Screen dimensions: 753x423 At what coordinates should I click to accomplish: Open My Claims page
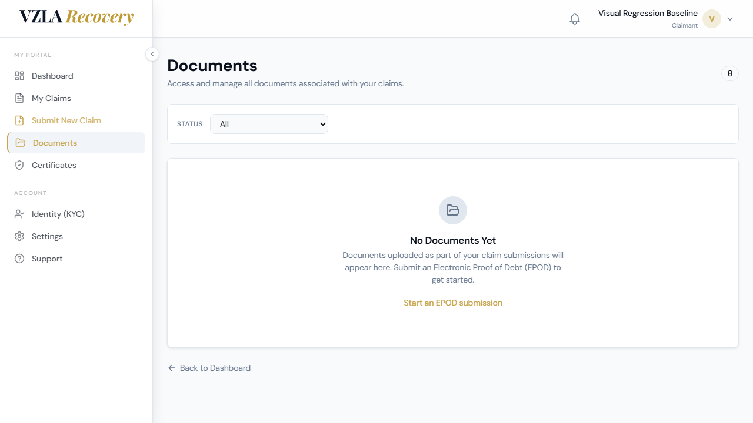click(76, 98)
